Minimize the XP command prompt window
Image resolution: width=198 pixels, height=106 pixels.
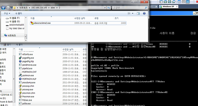(x=194, y=13)
